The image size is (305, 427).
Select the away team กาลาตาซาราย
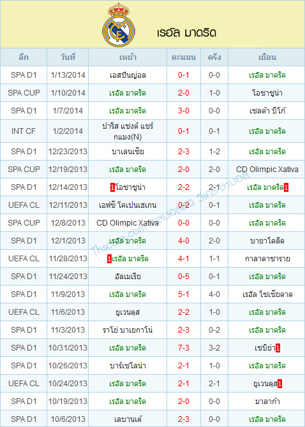267,259
